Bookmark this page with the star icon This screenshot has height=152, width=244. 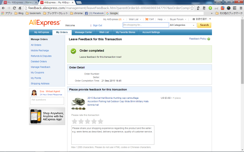point(192,8)
